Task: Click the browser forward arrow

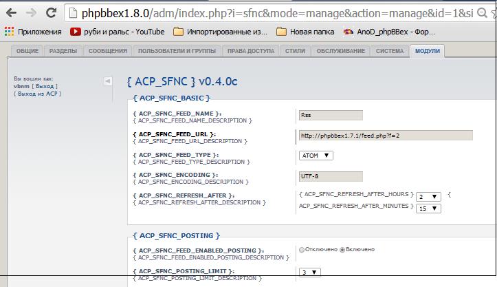Action: pyautogui.click(x=32, y=12)
